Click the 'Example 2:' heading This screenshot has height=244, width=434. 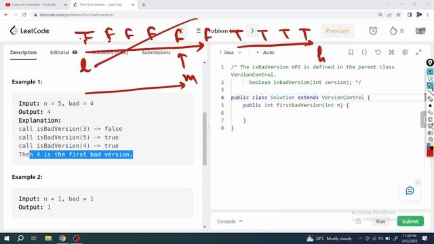[x=27, y=177]
